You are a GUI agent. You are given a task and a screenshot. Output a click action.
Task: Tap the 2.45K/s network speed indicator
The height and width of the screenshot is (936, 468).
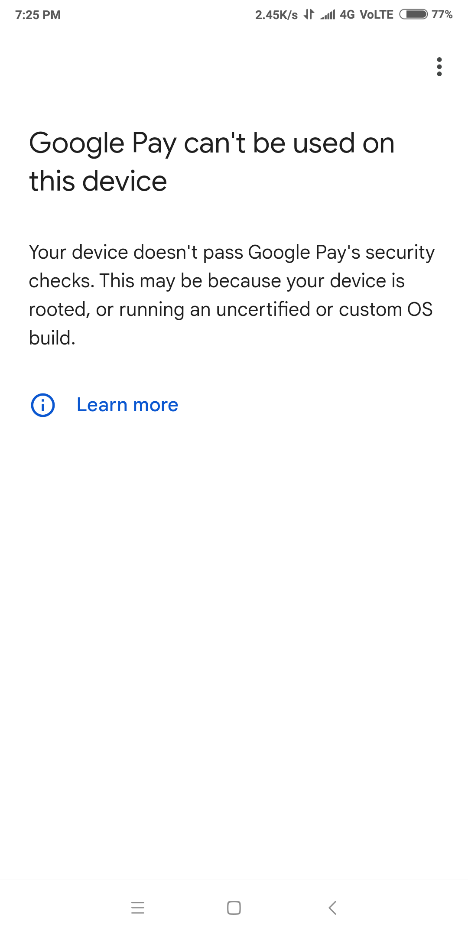coord(276,15)
